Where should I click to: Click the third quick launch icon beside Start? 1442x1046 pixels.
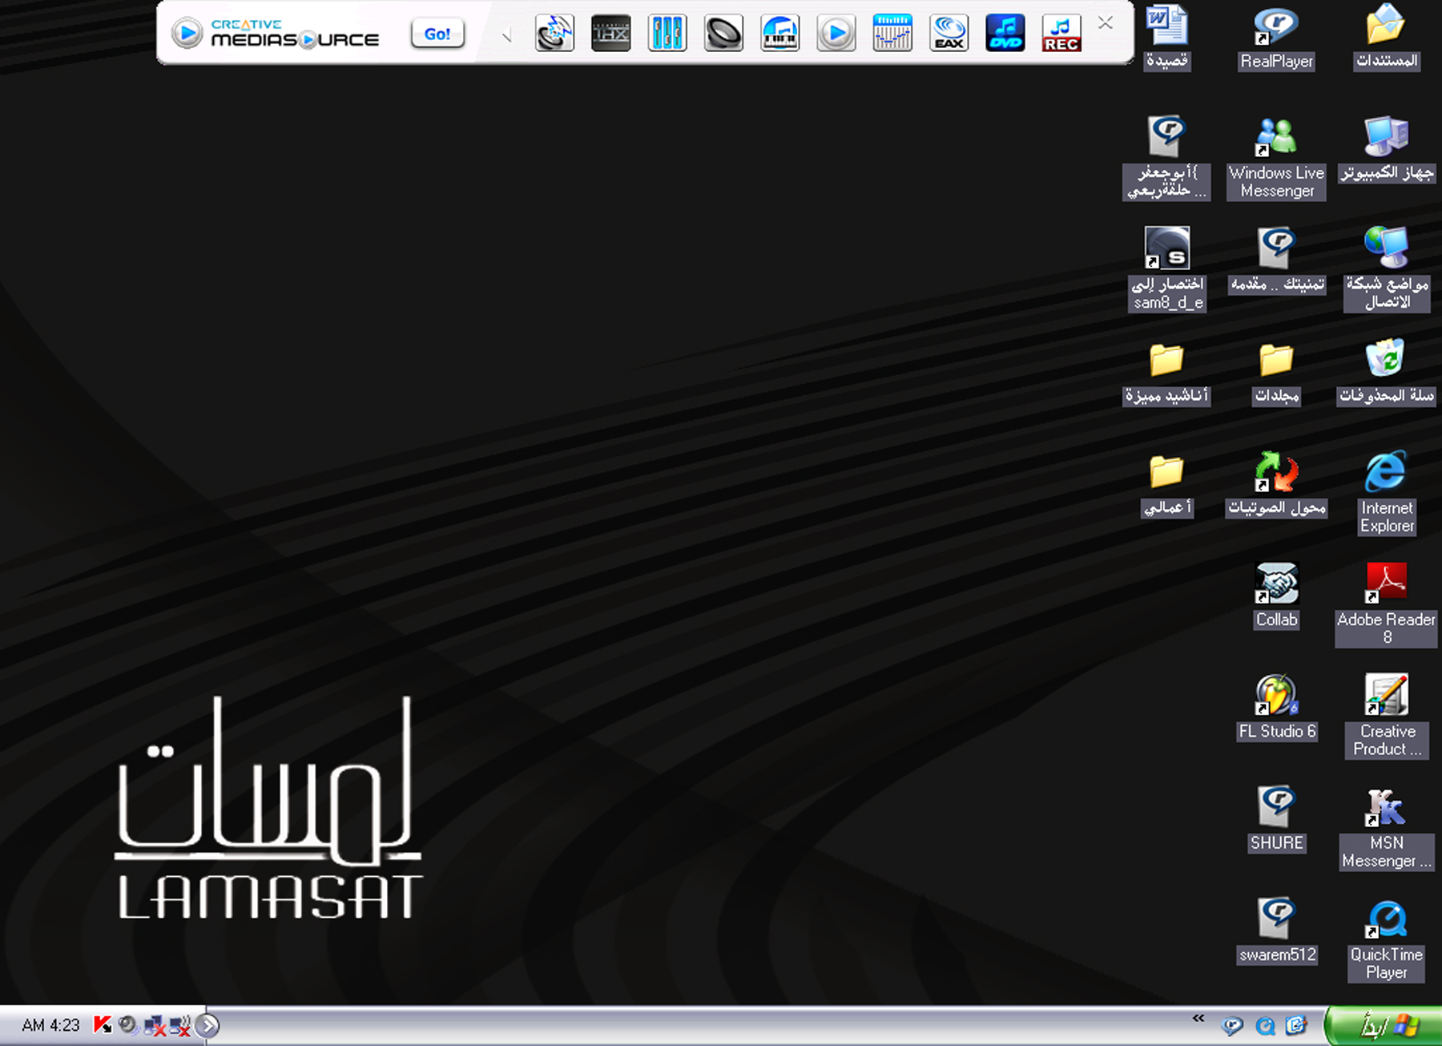(x=1296, y=1026)
